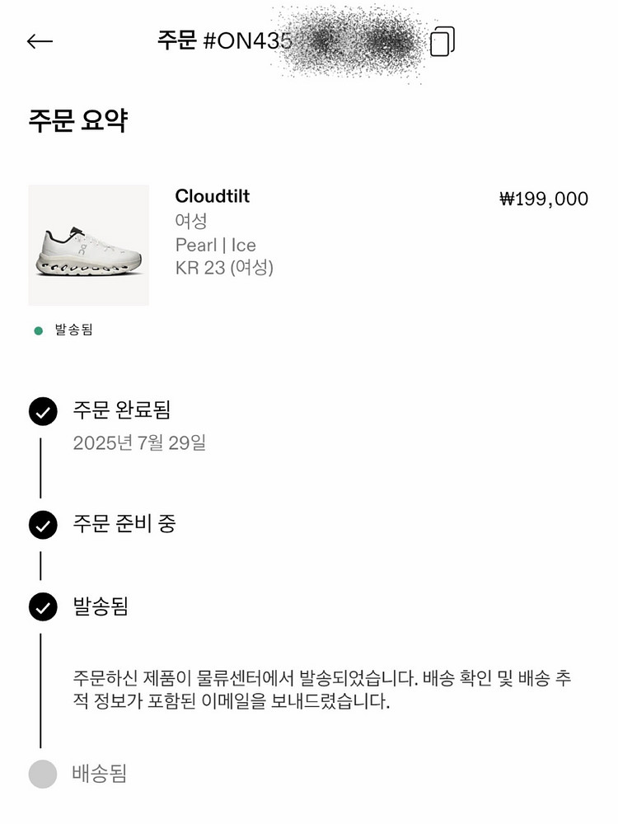
Task: Tap the 주문 요약 section heading
Action: pyautogui.click(x=77, y=120)
